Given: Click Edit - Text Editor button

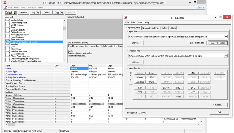Looking at the screenshot, I should pyautogui.click(x=197, y=43).
